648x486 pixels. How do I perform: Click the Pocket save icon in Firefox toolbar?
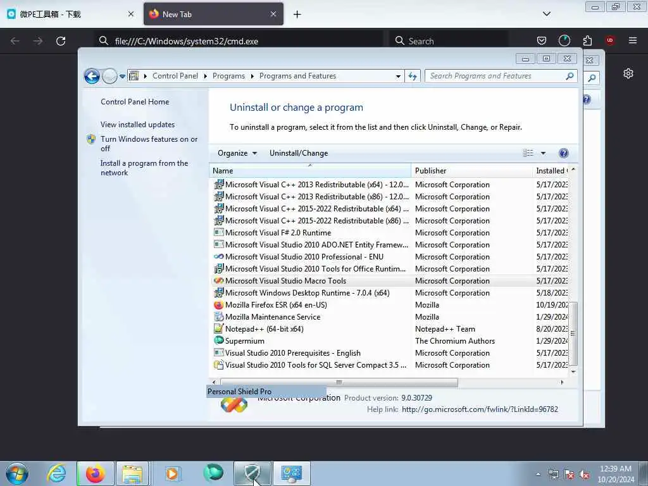(542, 40)
